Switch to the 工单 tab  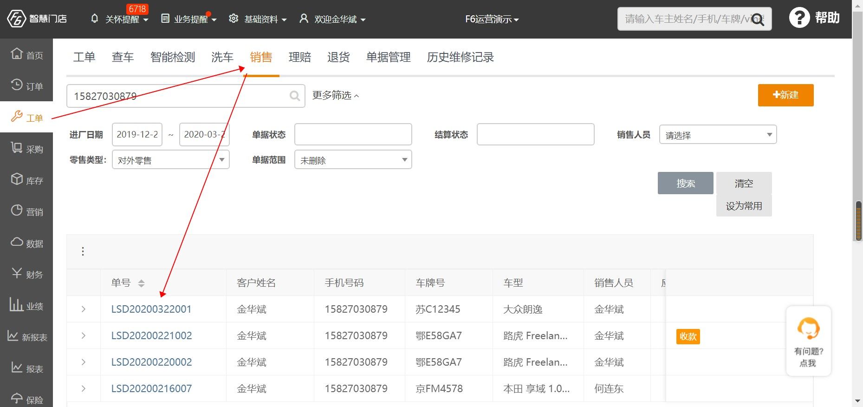[84, 57]
